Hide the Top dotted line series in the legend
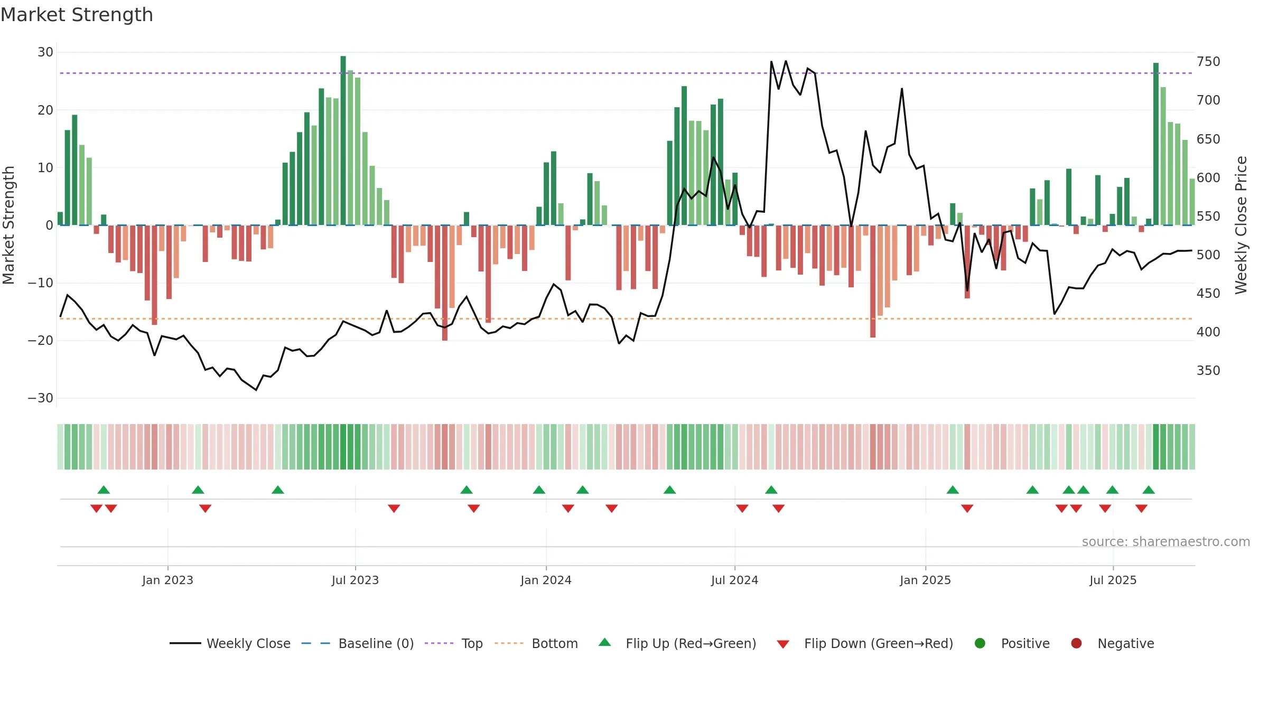This screenshot has width=1268, height=713. click(454, 643)
